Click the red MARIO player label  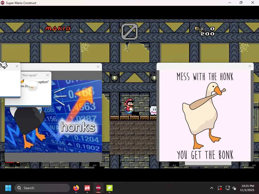(58, 29)
